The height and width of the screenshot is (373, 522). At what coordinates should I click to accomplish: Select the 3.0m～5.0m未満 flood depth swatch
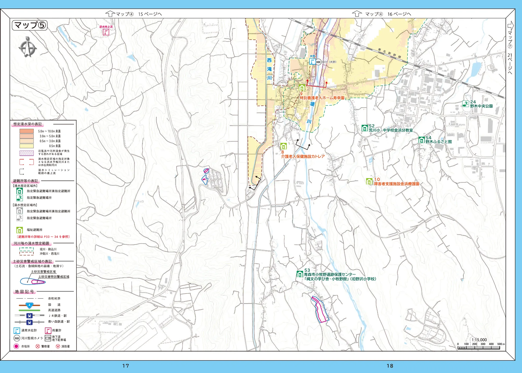tap(27, 136)
